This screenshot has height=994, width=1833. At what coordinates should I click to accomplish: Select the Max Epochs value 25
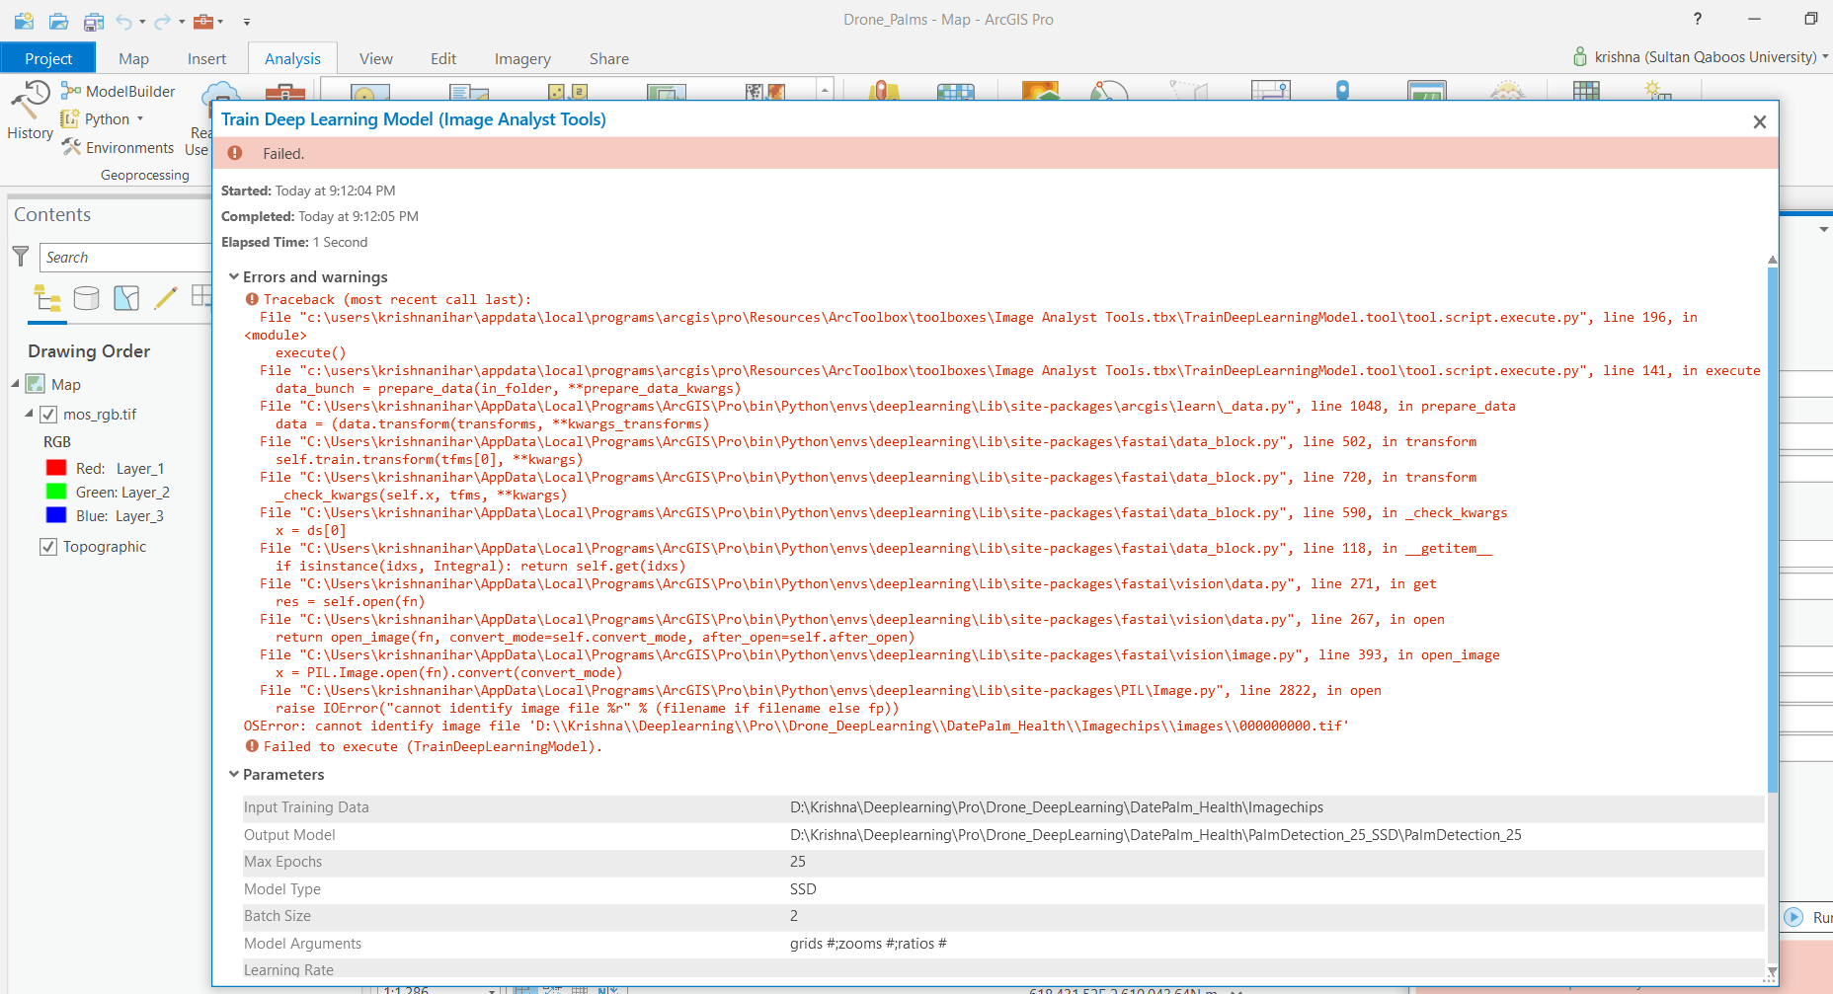point(798,862)
